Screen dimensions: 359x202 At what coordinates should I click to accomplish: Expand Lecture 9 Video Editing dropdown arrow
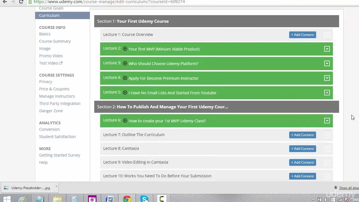327,163
